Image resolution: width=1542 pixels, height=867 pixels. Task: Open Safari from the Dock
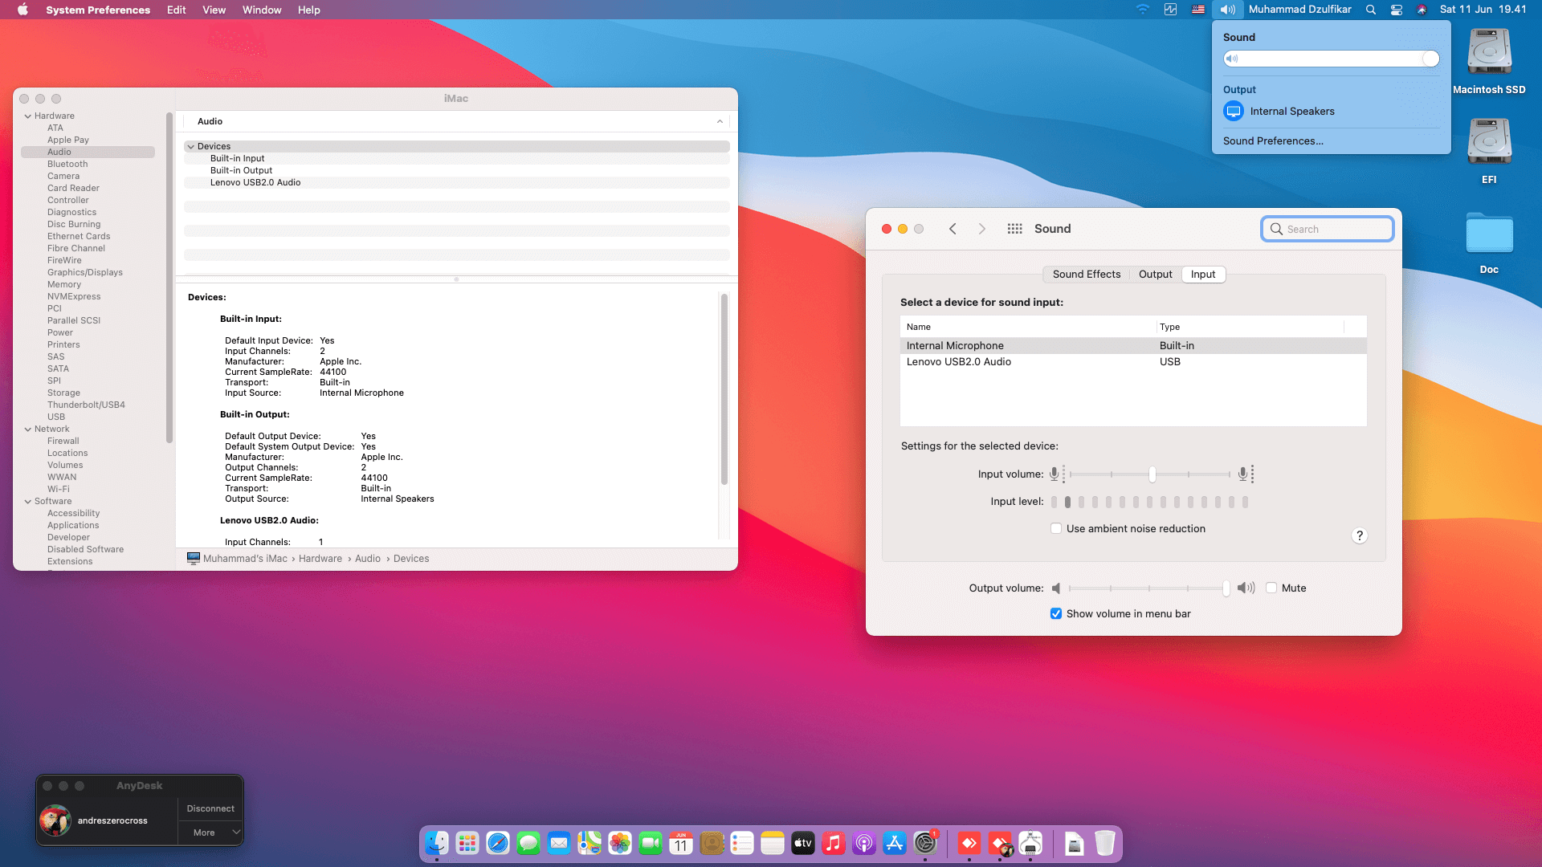[498, 843]
